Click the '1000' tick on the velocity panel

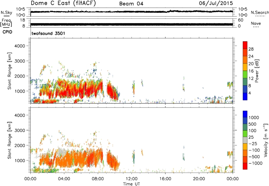tap(20, 160)
